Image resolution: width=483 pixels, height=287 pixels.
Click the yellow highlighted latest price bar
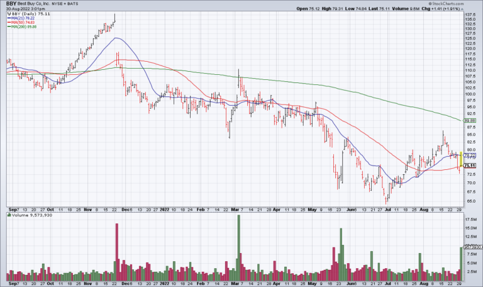(x=461, y=159)
